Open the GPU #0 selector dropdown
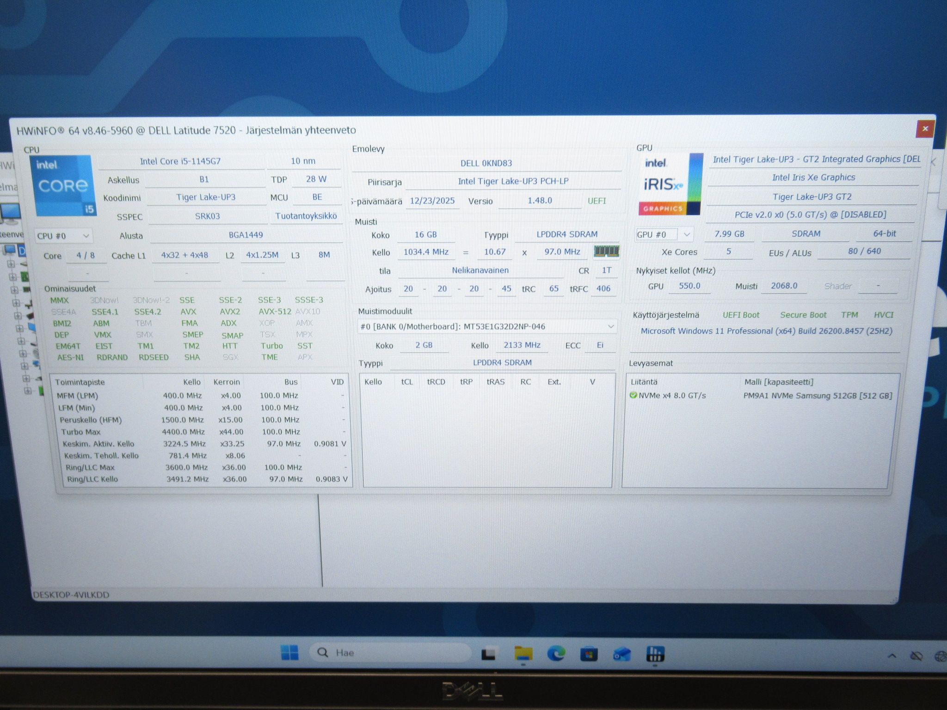This screenshot has width=947, height=710. tap(664, 234)
